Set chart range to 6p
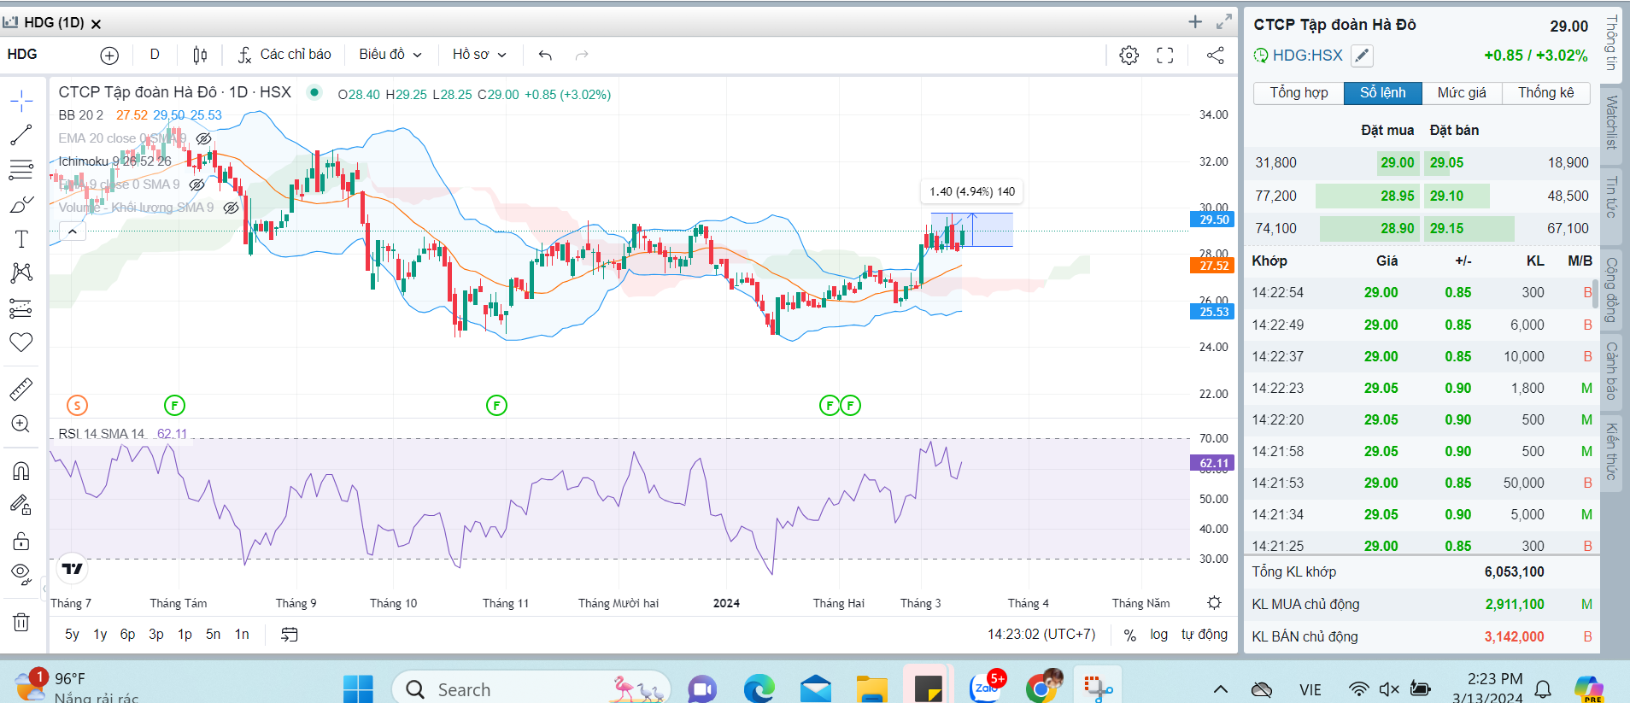 tap(127, 635)
